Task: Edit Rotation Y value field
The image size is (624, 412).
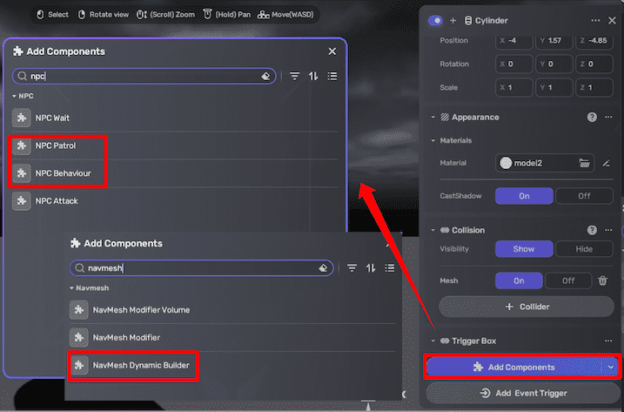Action: click(554, 64)
